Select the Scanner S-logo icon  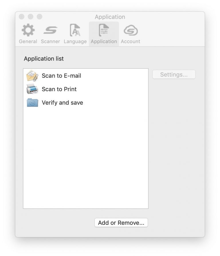[x=50, y=30]
